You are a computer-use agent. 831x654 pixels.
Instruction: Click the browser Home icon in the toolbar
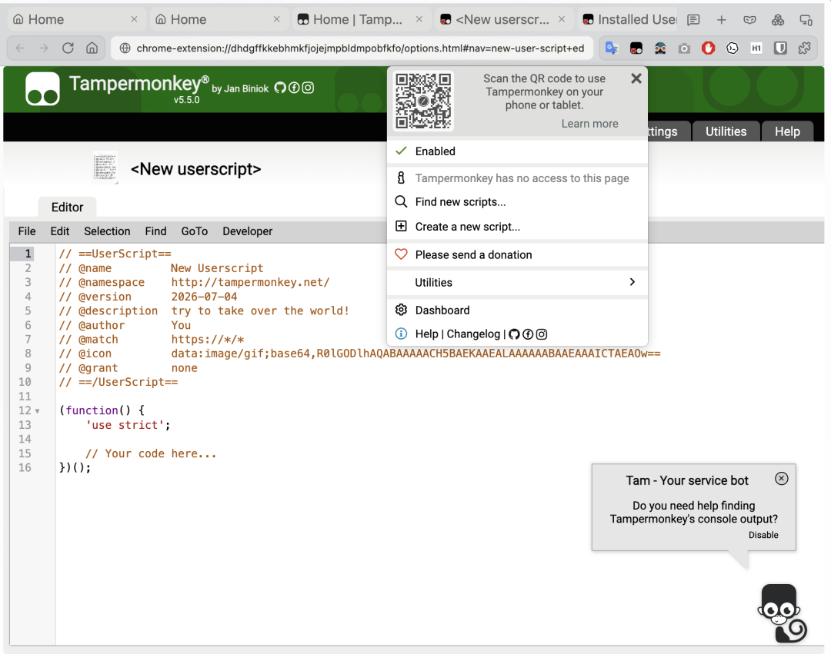click(x=92, y=48)
